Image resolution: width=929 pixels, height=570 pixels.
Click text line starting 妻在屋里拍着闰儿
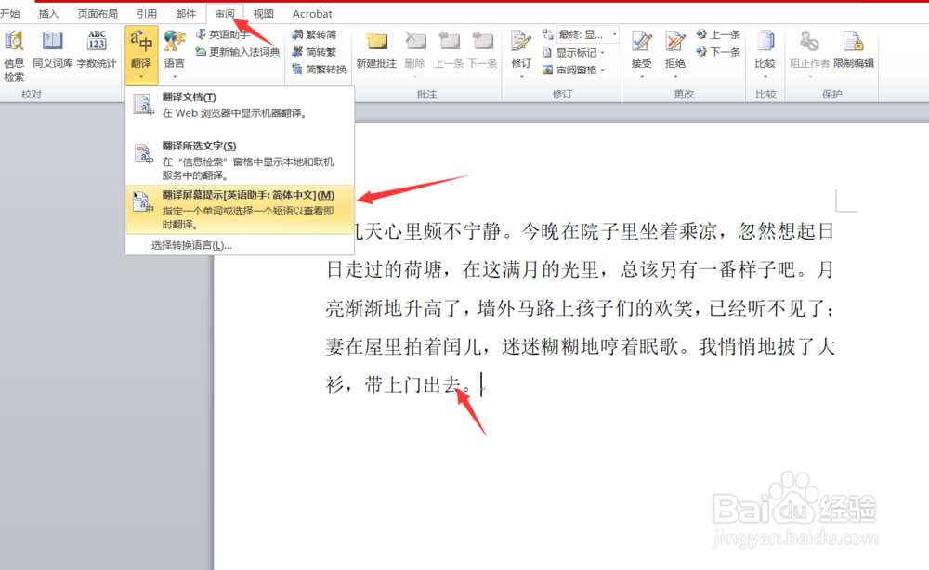point(580,346)
